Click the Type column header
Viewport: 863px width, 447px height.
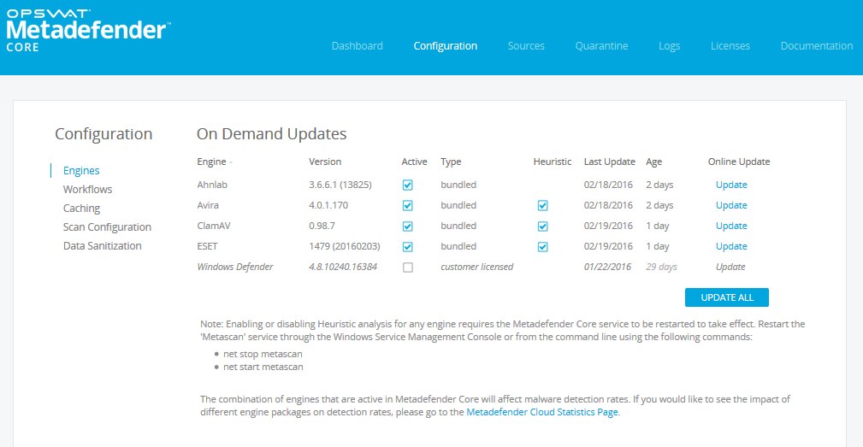pos(451,162)
